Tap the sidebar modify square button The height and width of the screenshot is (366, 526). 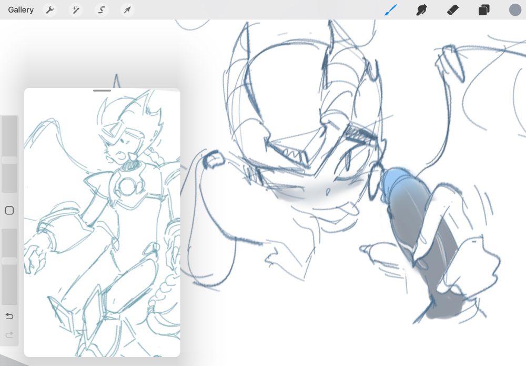(x=9, y=211)
